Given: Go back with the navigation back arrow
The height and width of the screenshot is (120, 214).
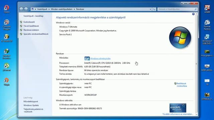Looking at the screenshot, I should 21,9.
